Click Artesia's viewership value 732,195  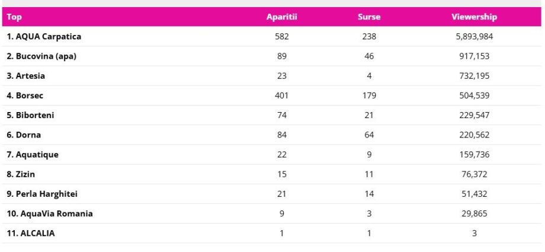pos(474,76)
